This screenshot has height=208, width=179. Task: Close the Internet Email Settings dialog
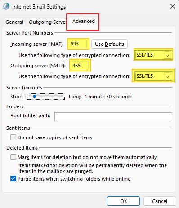pos(173,6)
